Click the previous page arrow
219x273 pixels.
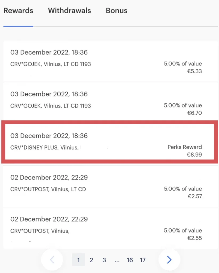click(52, 260)
